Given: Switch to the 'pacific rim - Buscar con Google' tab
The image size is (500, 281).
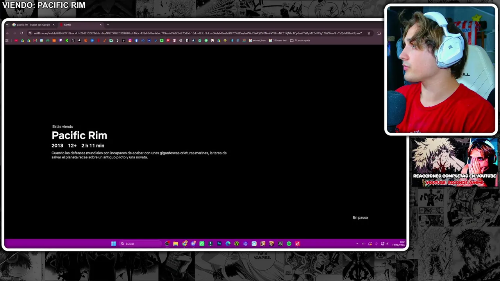Looking at the screenshot, I should (x=34, y=25).
